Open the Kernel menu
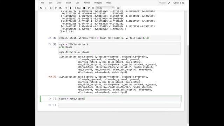This screenshot has width=224, height=126. [x=87, y=3]
